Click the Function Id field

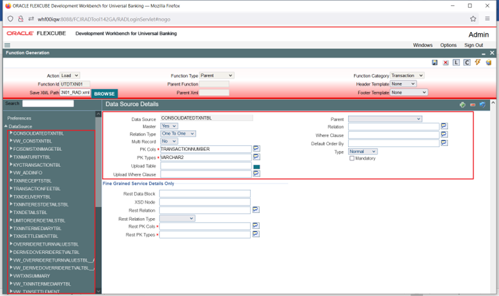75,84
